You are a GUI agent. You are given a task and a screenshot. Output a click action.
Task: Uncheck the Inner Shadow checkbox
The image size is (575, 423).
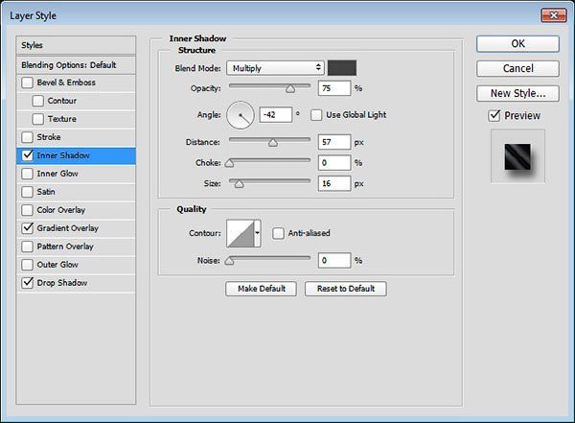tap(27, 155)
